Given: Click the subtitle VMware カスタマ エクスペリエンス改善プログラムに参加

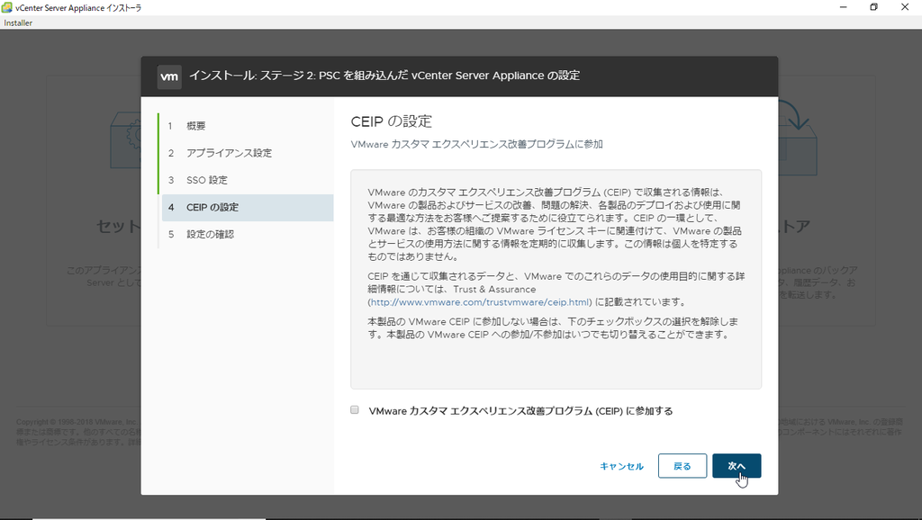Looking at the screenshot, I should (x=477, y=144).
